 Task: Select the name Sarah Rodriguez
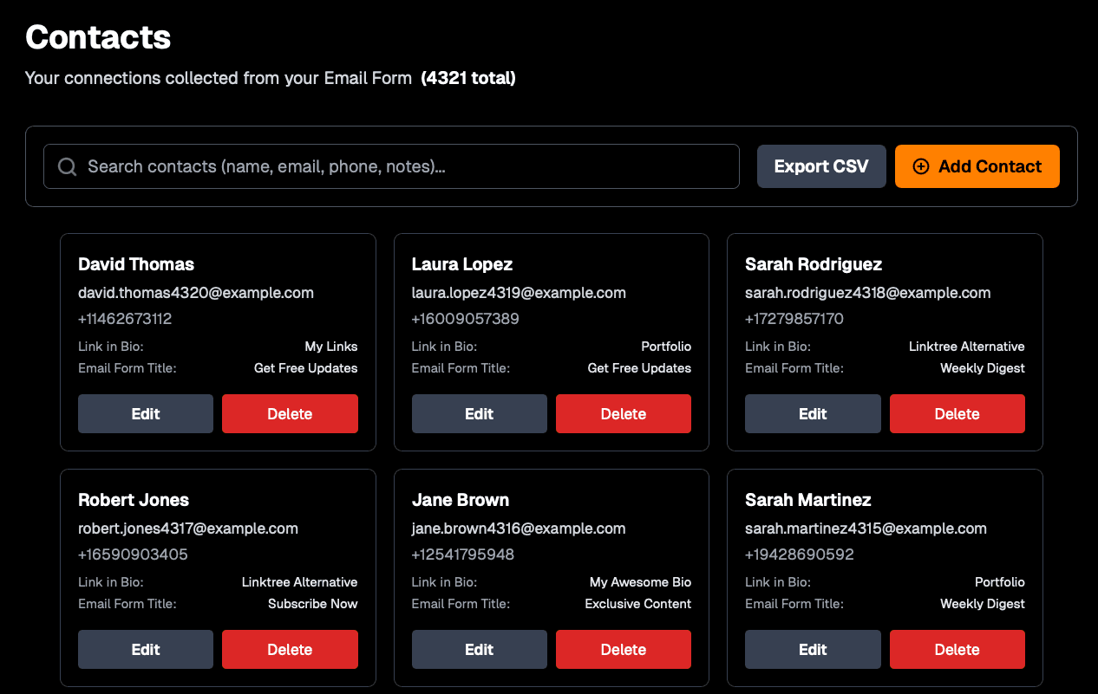coord(814,264)
